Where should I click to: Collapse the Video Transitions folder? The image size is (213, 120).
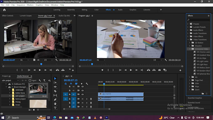(188, 40)
